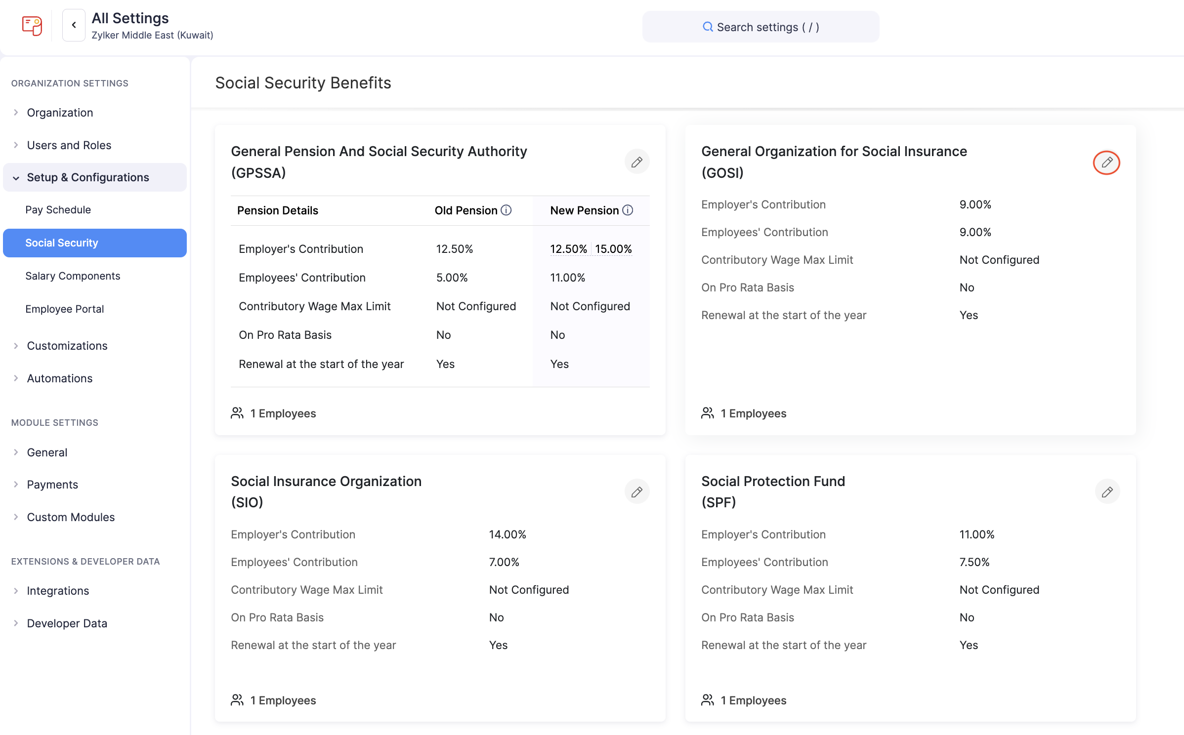View 1 Employees under the GOSI card

753,413
